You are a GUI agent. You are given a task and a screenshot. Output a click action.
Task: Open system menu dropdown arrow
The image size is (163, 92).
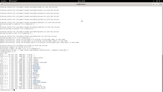point(161,1)
